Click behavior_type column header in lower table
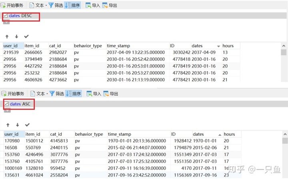The image size is (288, 181). pyautogui.click(x=91, y=134)
